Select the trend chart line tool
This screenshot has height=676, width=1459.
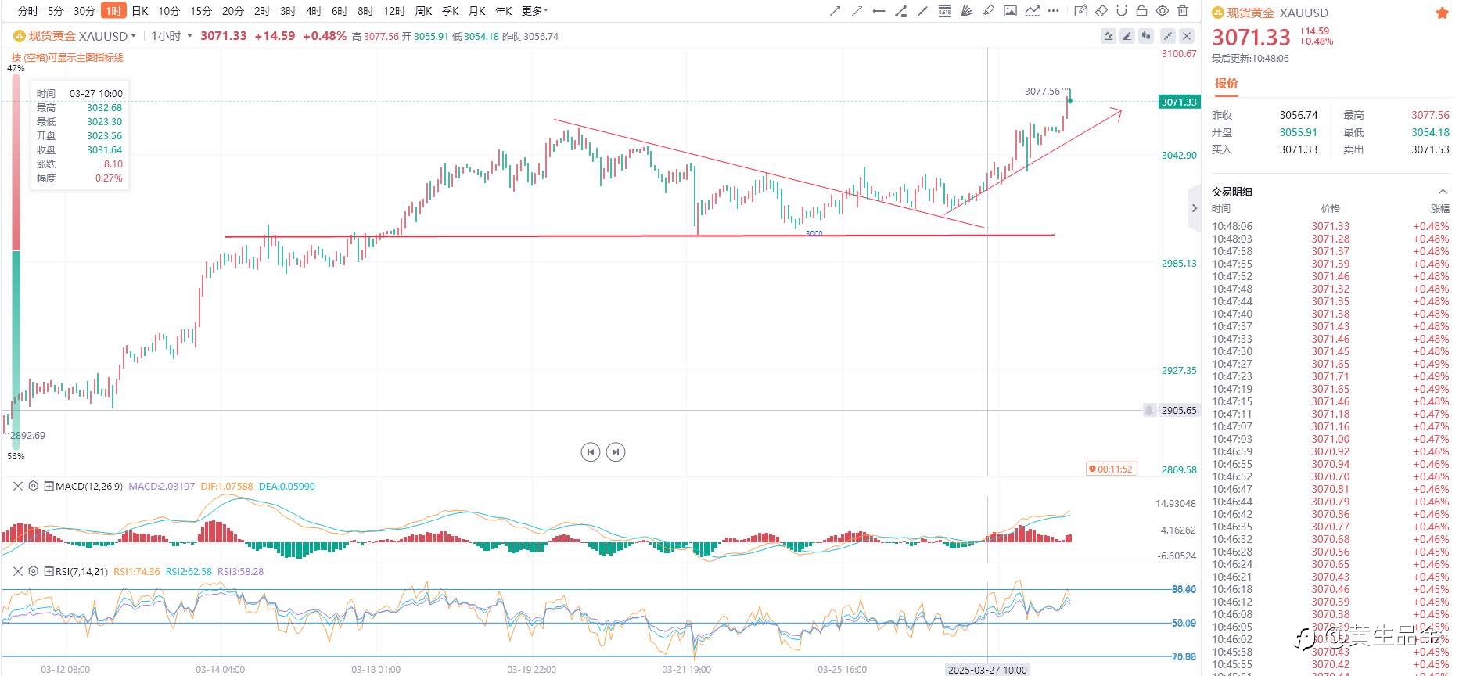pyautogui.click(x=1033, y=11)
